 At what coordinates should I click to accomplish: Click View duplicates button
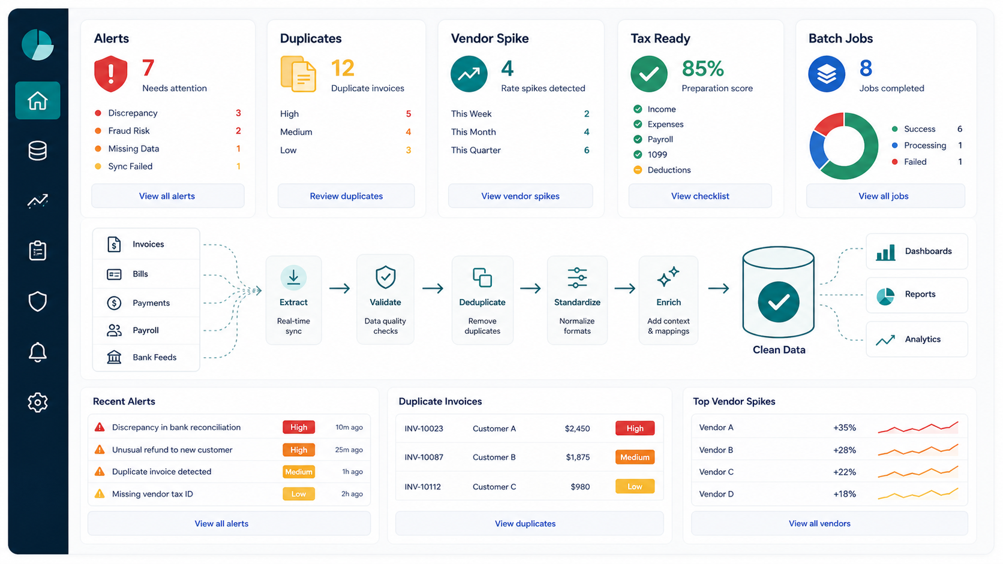(529, 523)
